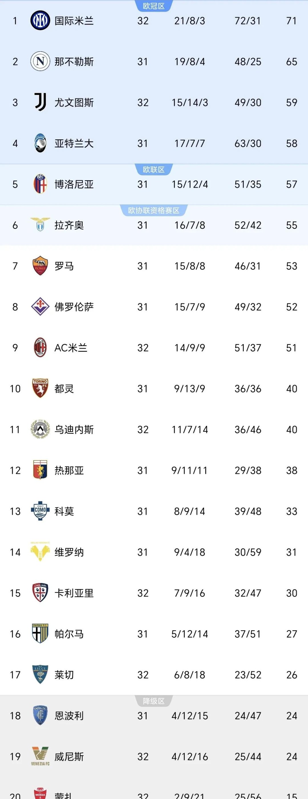The height and width of the screenshot is (799, 308).
Task: Click the Inter Milan club crest
Action: click(40, 21)
